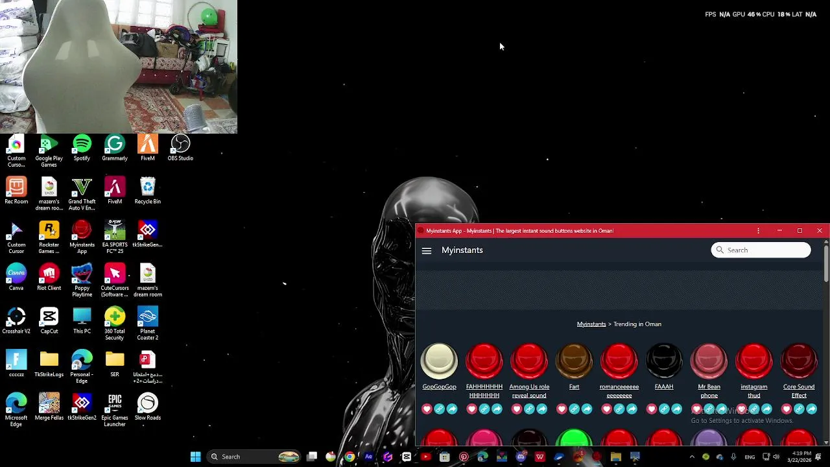Favorite the romanceeeeee sound
830x467 pixels.
[606, 409]
